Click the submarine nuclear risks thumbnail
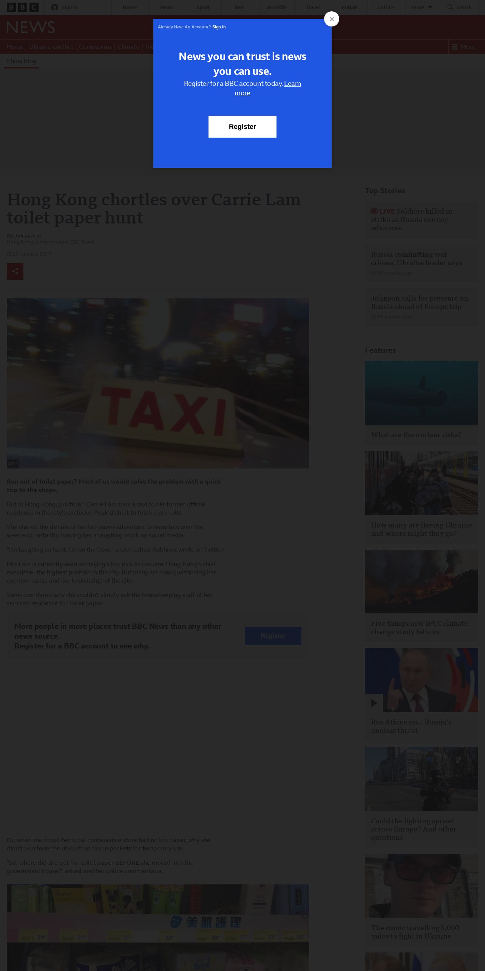 [422, 392]
